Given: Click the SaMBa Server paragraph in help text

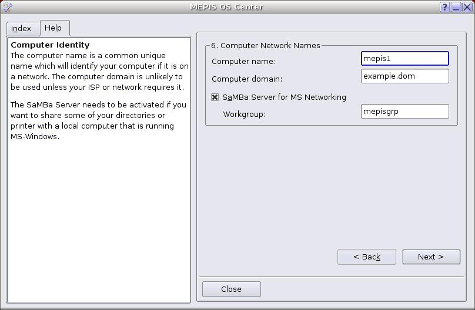Looking at the screenshot, I should tap(98, 120).
